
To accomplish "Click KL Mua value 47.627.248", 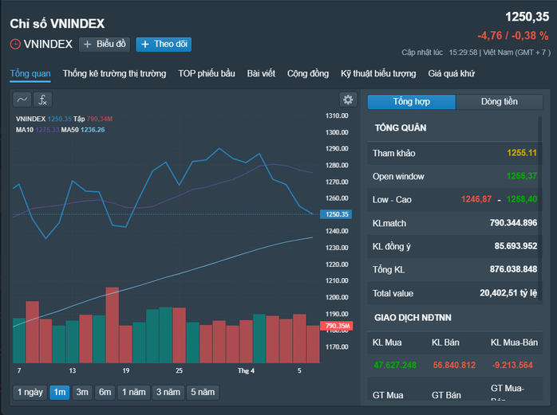I will tap(395, 365).
